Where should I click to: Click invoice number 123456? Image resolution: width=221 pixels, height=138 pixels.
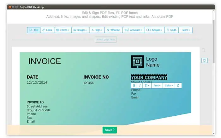point(88,83)
